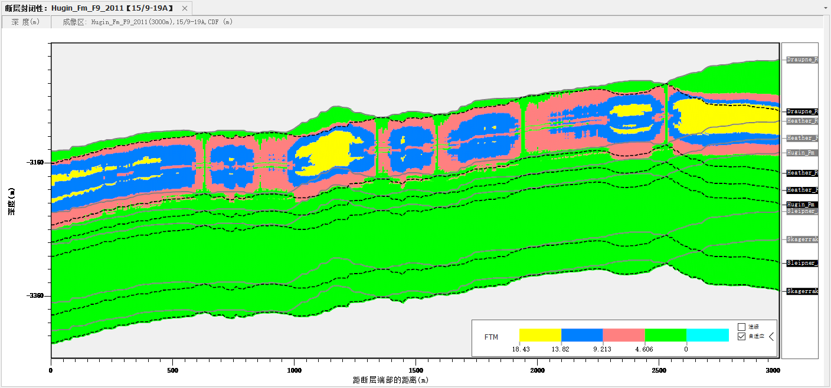Click the cyan FTM color swatch

tap(708, 335)
